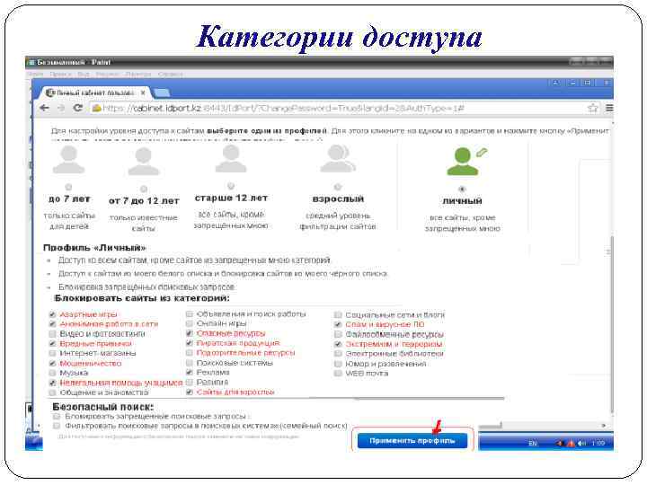Uncheck the Мошенничество category
Viewport: 647px width, 485px height.
(x=52, y=364)
